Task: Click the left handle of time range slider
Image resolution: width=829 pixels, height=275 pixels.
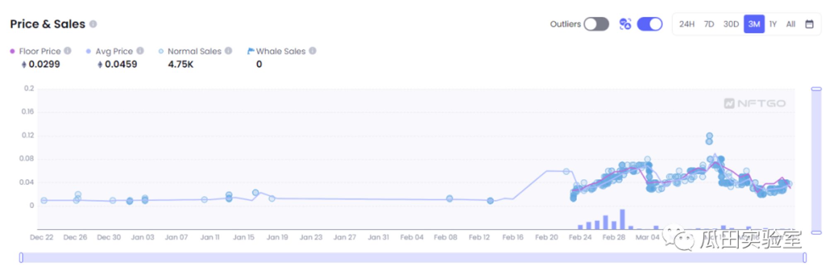Action: tap(21, 258)
